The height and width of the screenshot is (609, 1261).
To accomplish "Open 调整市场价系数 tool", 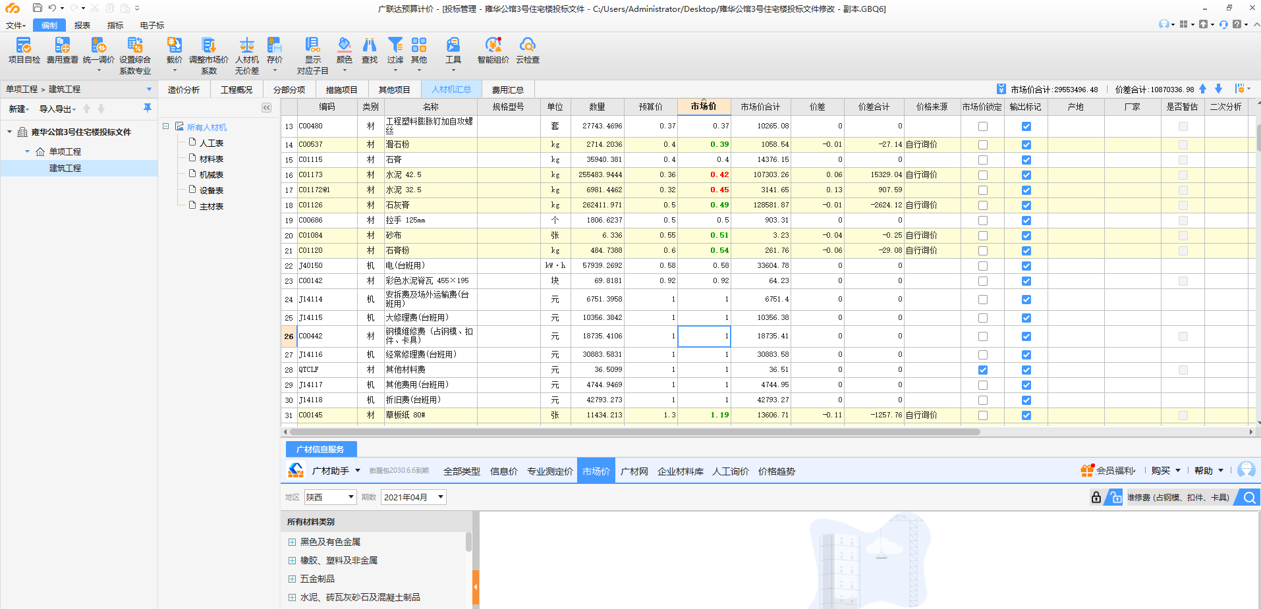I will pos(209,55).
